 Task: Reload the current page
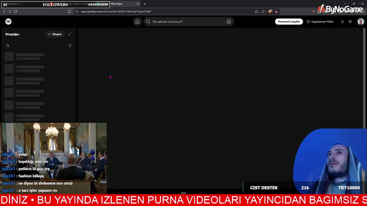15,11
